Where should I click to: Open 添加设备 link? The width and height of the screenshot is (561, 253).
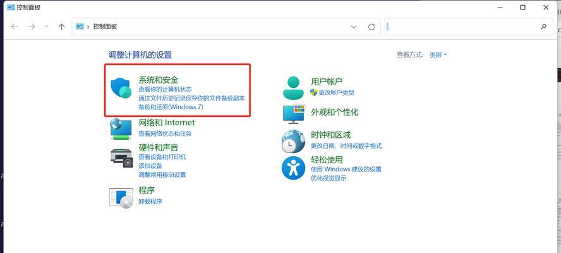[150, 166]
